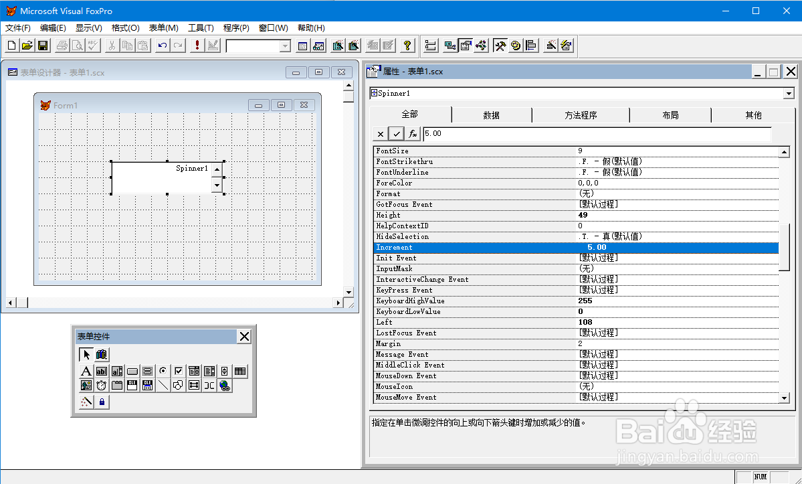Image resolution: width=802 pixels, height=484 pixels.
Task: Select the Page Frame control tool
Action: pos(116,385)
